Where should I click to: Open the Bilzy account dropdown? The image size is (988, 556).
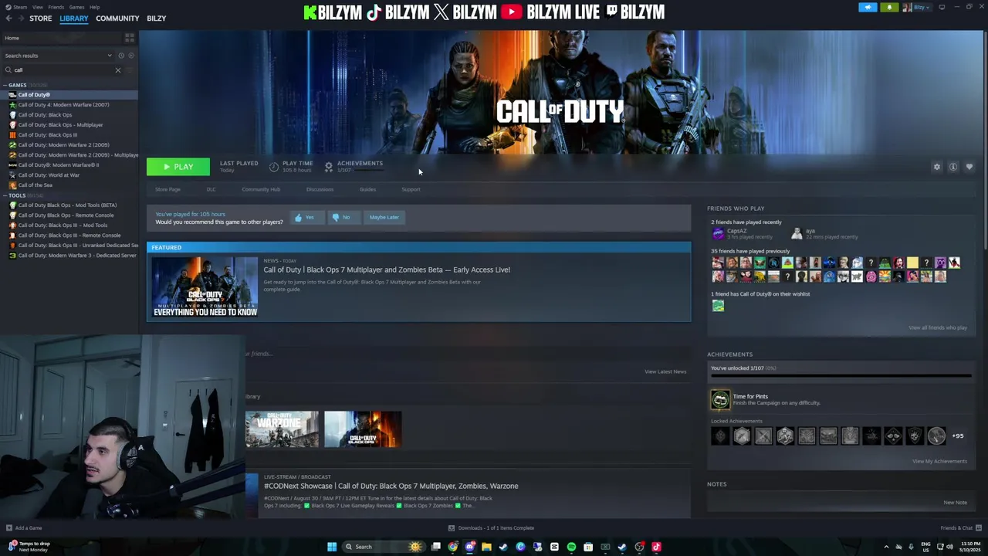(918, 8)
